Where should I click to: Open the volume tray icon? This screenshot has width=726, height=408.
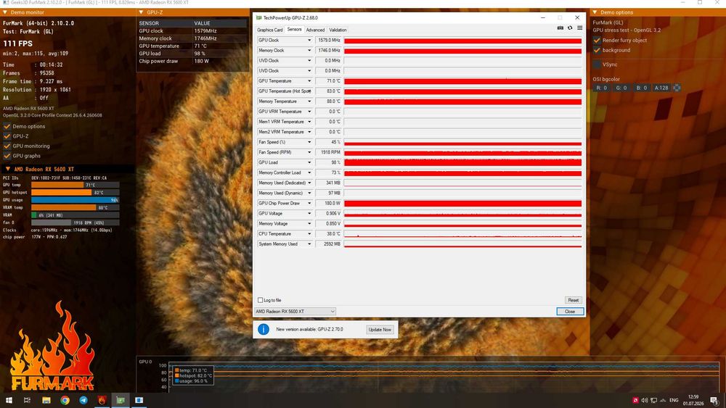645,400
